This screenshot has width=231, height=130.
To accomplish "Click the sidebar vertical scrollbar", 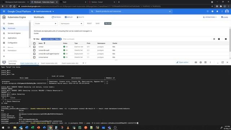I will tap(30, 30).
